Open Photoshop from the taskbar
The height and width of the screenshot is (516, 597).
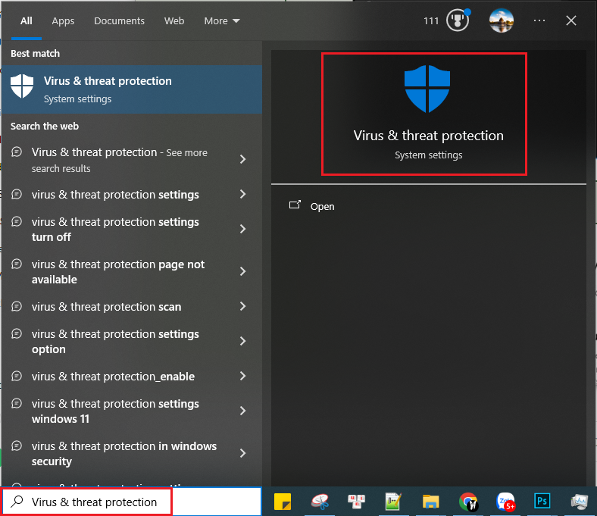point(542,502)
